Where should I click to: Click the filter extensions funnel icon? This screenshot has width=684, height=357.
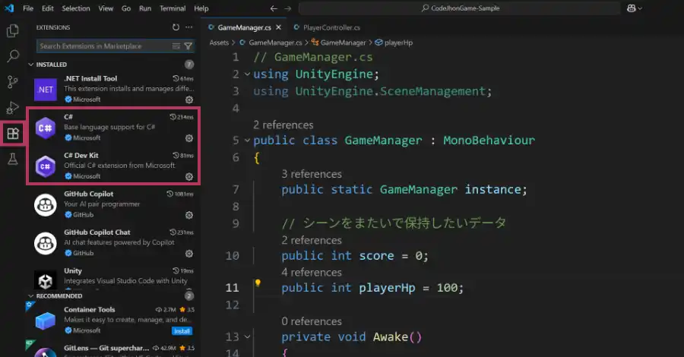click(188, 46)
